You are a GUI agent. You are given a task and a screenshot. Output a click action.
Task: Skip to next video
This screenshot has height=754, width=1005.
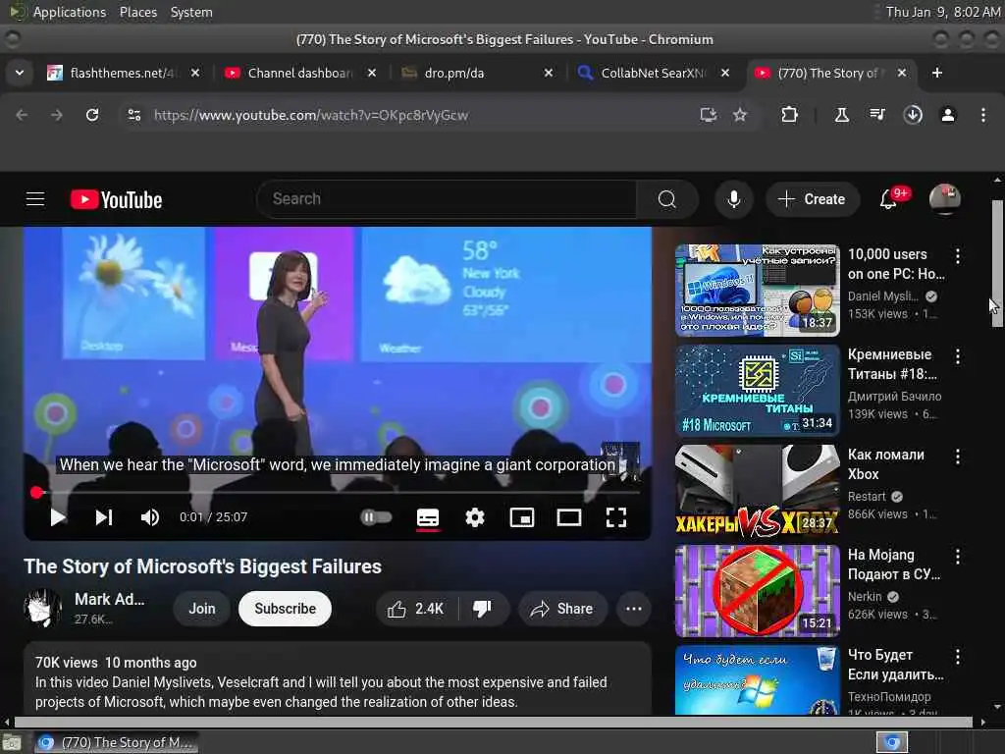click(x=104, y=517)
